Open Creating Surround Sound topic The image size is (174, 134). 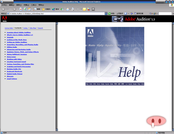16,61
